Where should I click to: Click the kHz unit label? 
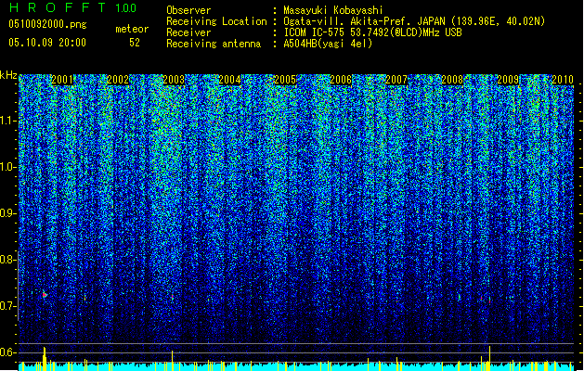(x=8, y=75)
